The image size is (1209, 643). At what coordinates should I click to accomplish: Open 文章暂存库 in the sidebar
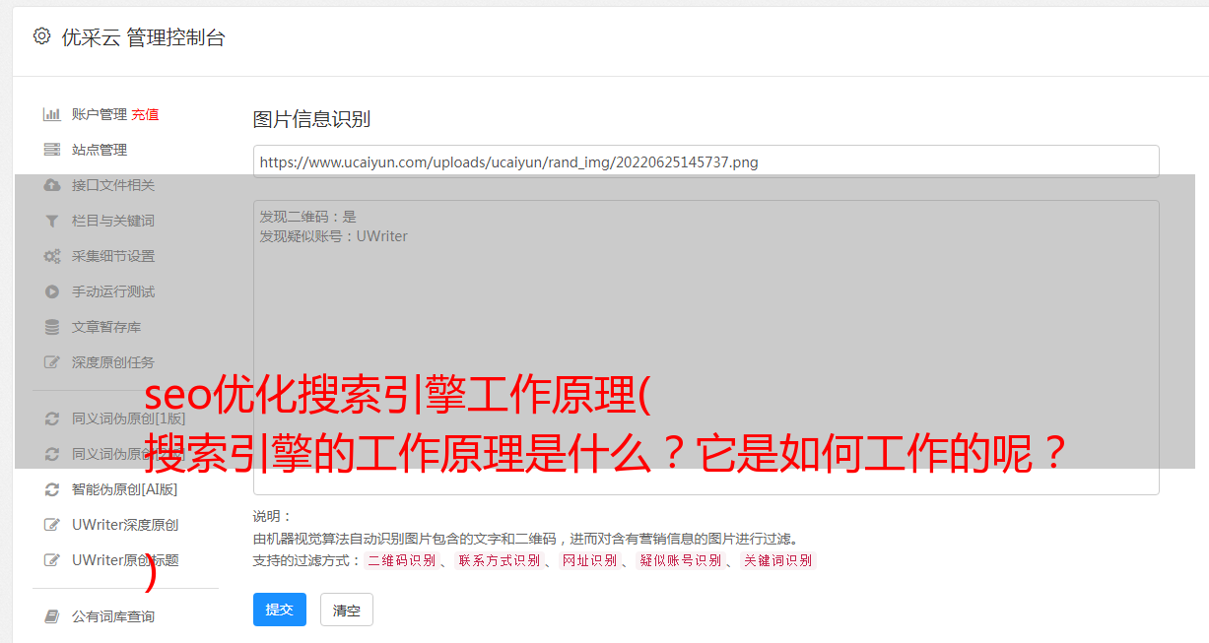click(106, 327)
